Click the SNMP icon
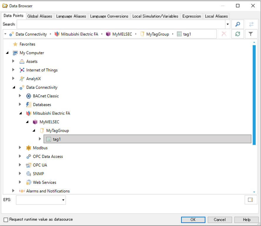 (29, 174)
